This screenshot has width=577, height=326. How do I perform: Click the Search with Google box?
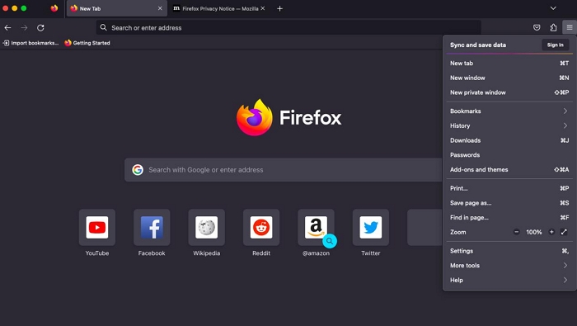tap(283, 170)
